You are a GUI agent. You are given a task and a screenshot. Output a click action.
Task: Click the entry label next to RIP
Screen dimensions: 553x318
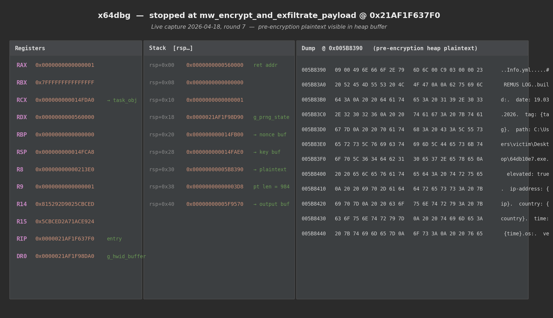pyautogui.click(x=114, y=239)
